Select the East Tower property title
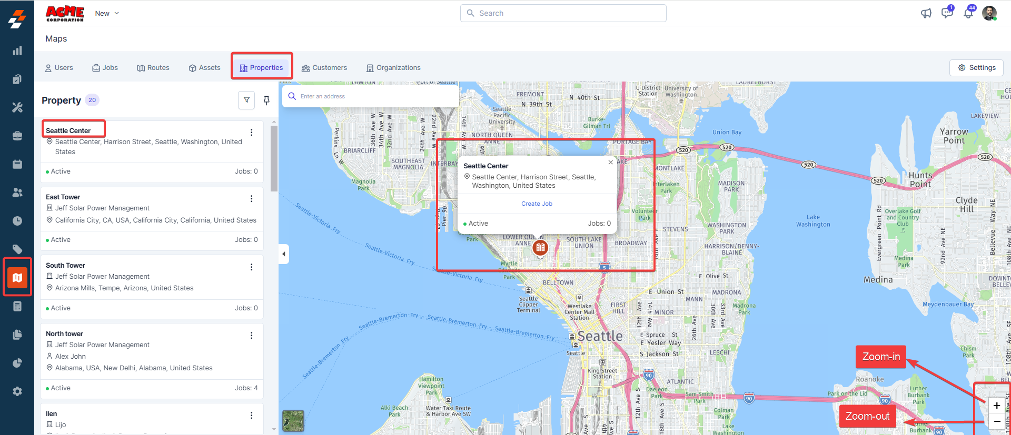The height and width of the screenshot is (435, 1011). click(x=63, y=197)
